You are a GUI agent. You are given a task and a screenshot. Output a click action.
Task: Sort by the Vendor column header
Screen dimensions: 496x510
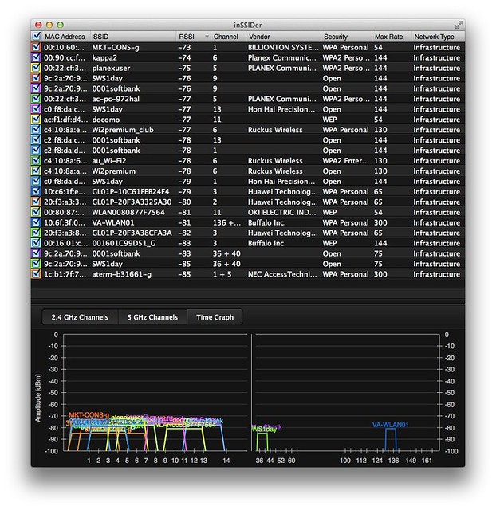[283, 37]
